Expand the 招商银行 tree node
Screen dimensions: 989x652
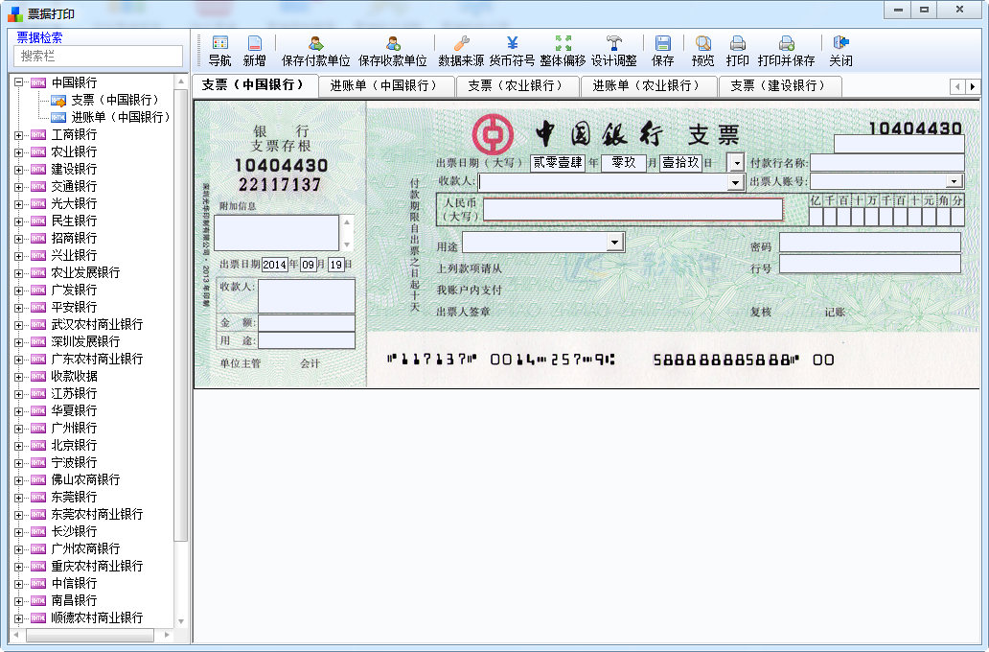tap(19, 239)
